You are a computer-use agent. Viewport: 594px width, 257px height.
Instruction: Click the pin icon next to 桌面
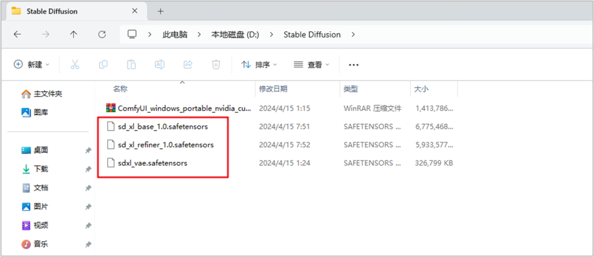click(x=88, y=150)
